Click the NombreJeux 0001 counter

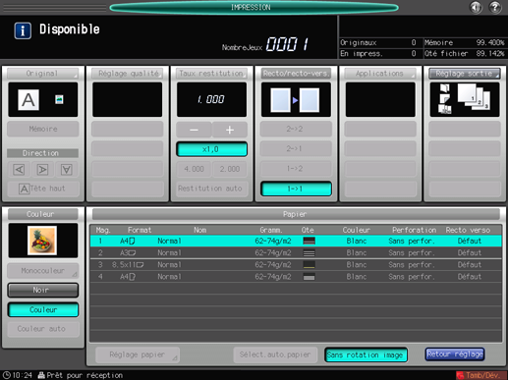point(287,44)
